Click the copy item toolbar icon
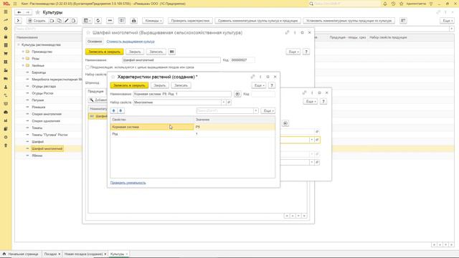459x258 pixels. [x=60, y=21]
